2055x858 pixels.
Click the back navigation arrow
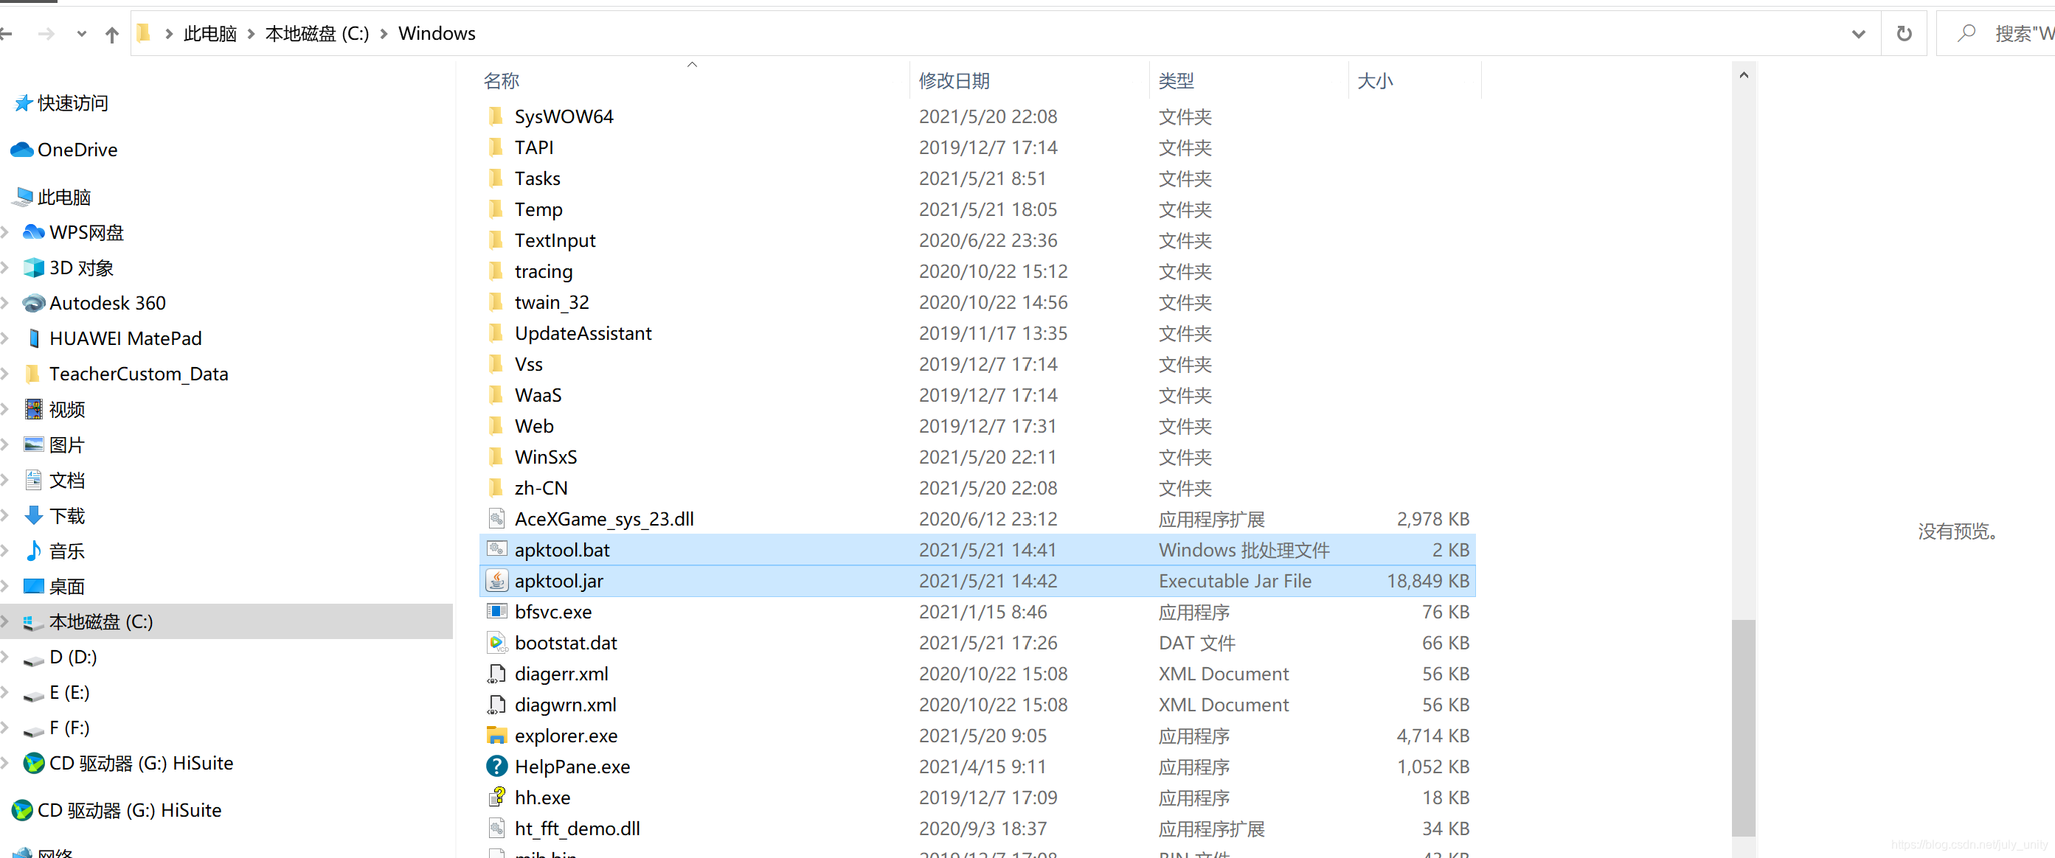click(7, 33)
